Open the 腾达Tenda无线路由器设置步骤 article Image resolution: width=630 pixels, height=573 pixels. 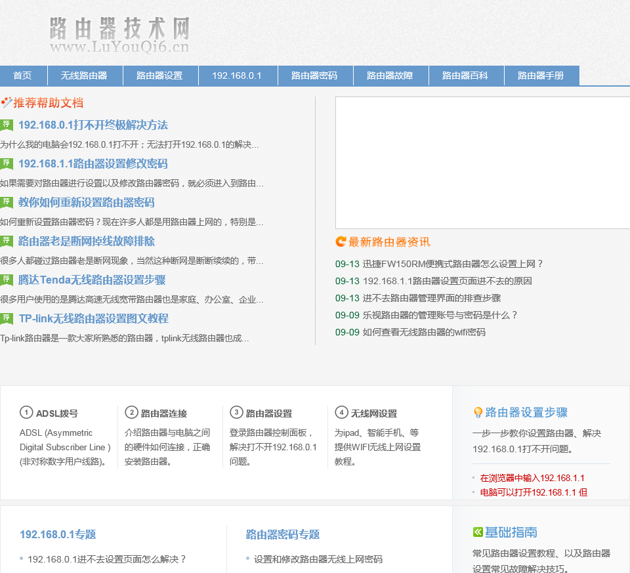92,280
